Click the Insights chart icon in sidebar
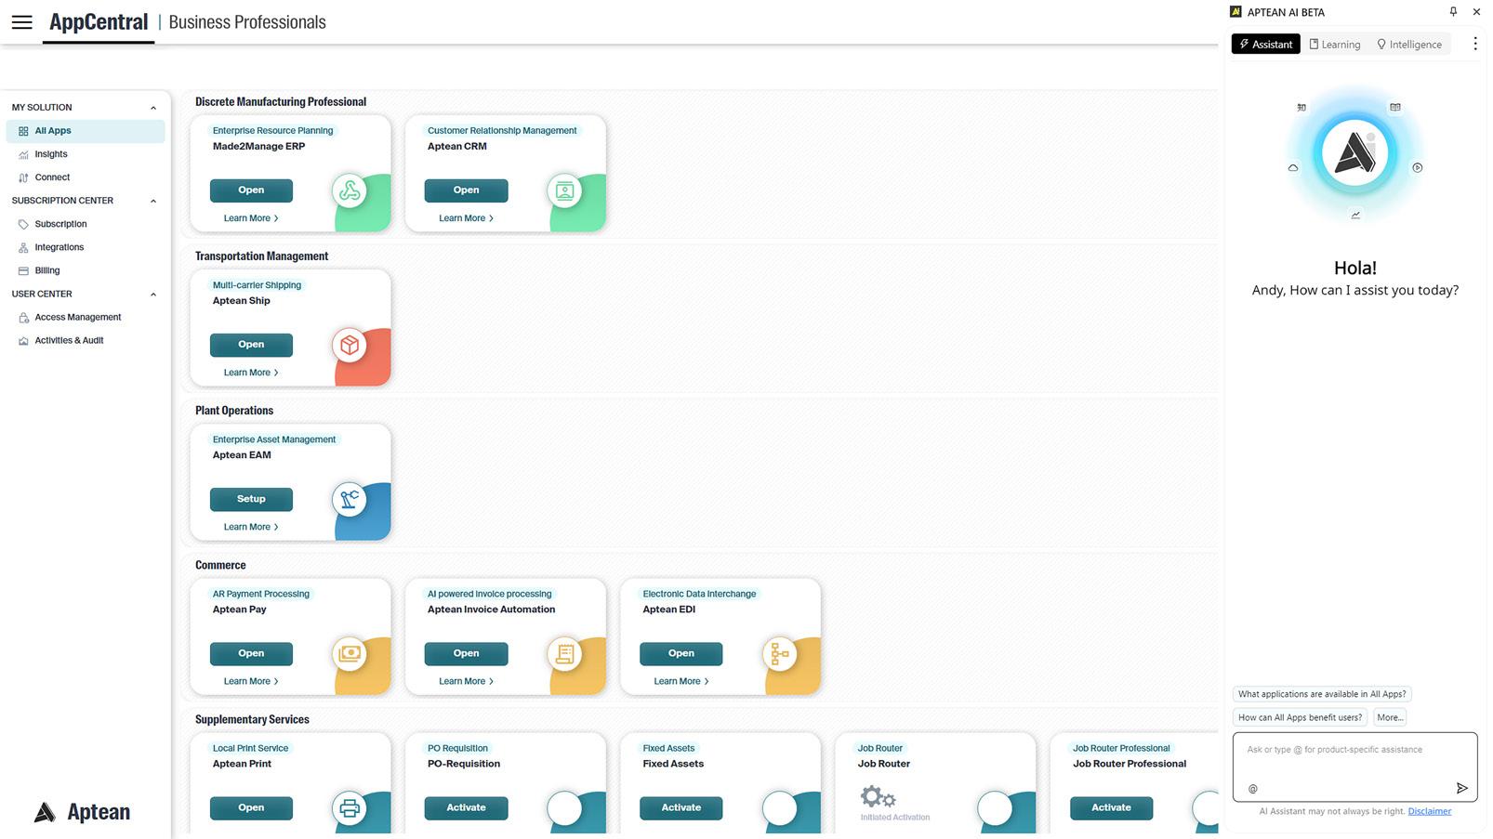Screen dimensions: 1493x839 pyautogui.click(x=23, y=154)
